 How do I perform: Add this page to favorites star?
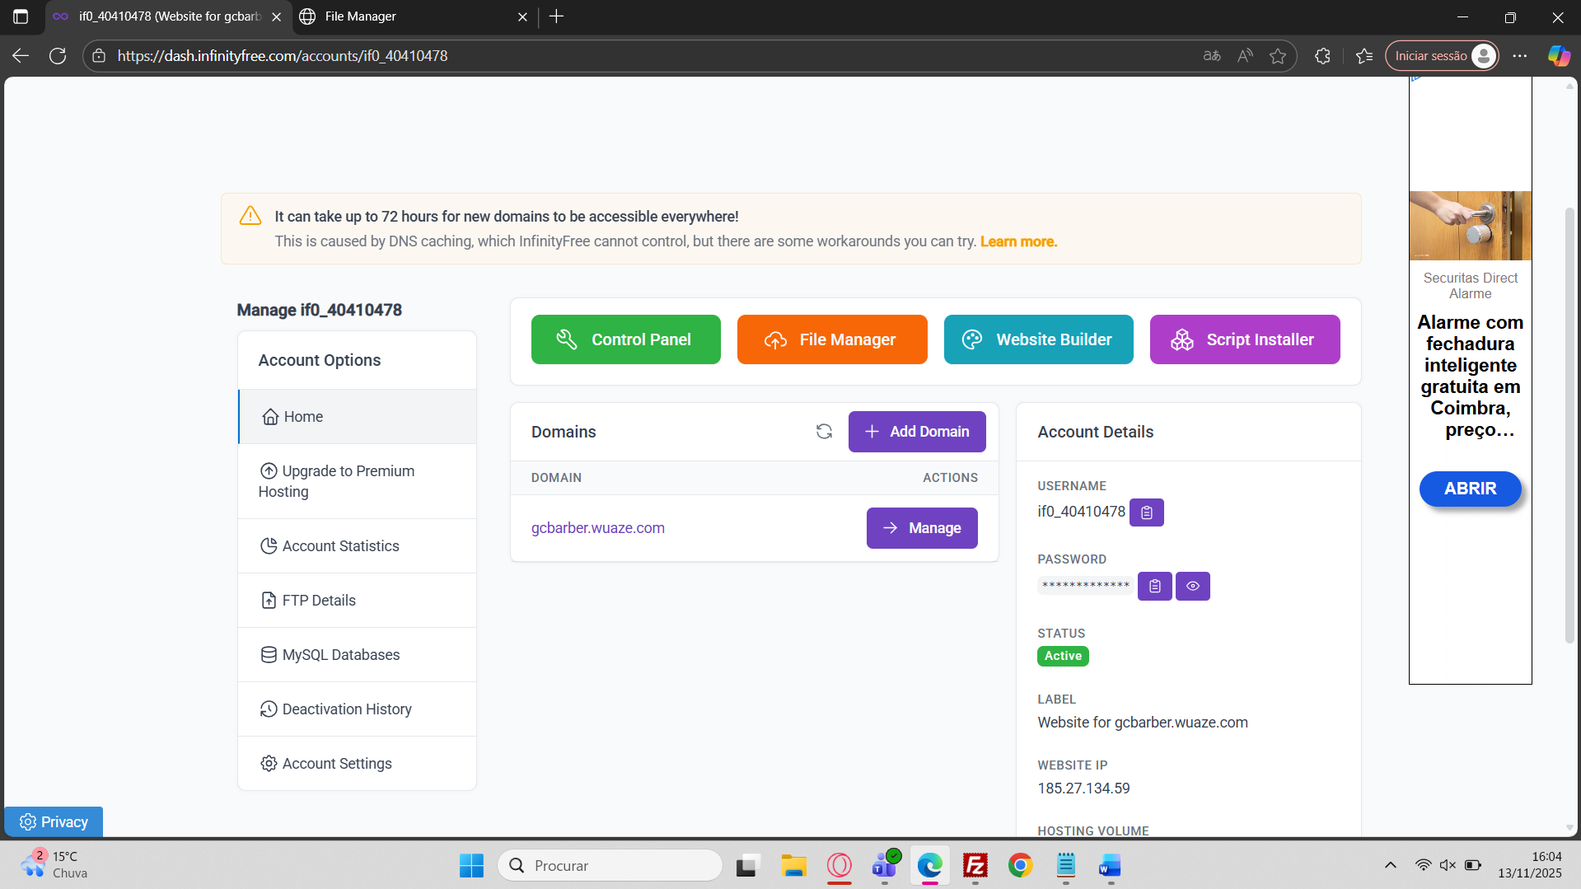tap(1277, 56)
